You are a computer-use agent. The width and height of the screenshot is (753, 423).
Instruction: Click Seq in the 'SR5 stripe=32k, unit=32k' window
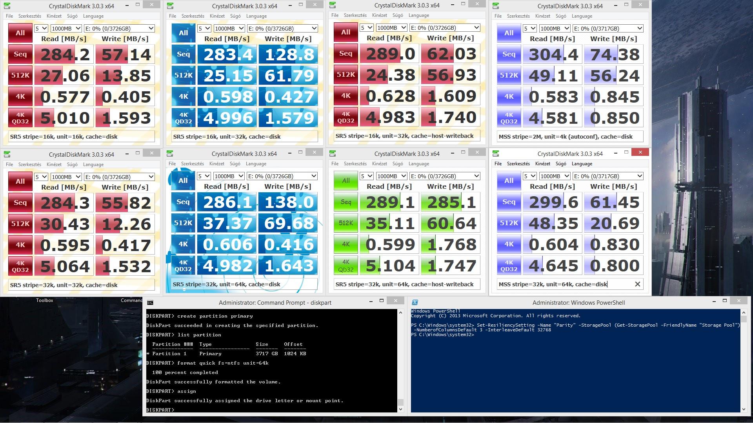click(20, 202)
